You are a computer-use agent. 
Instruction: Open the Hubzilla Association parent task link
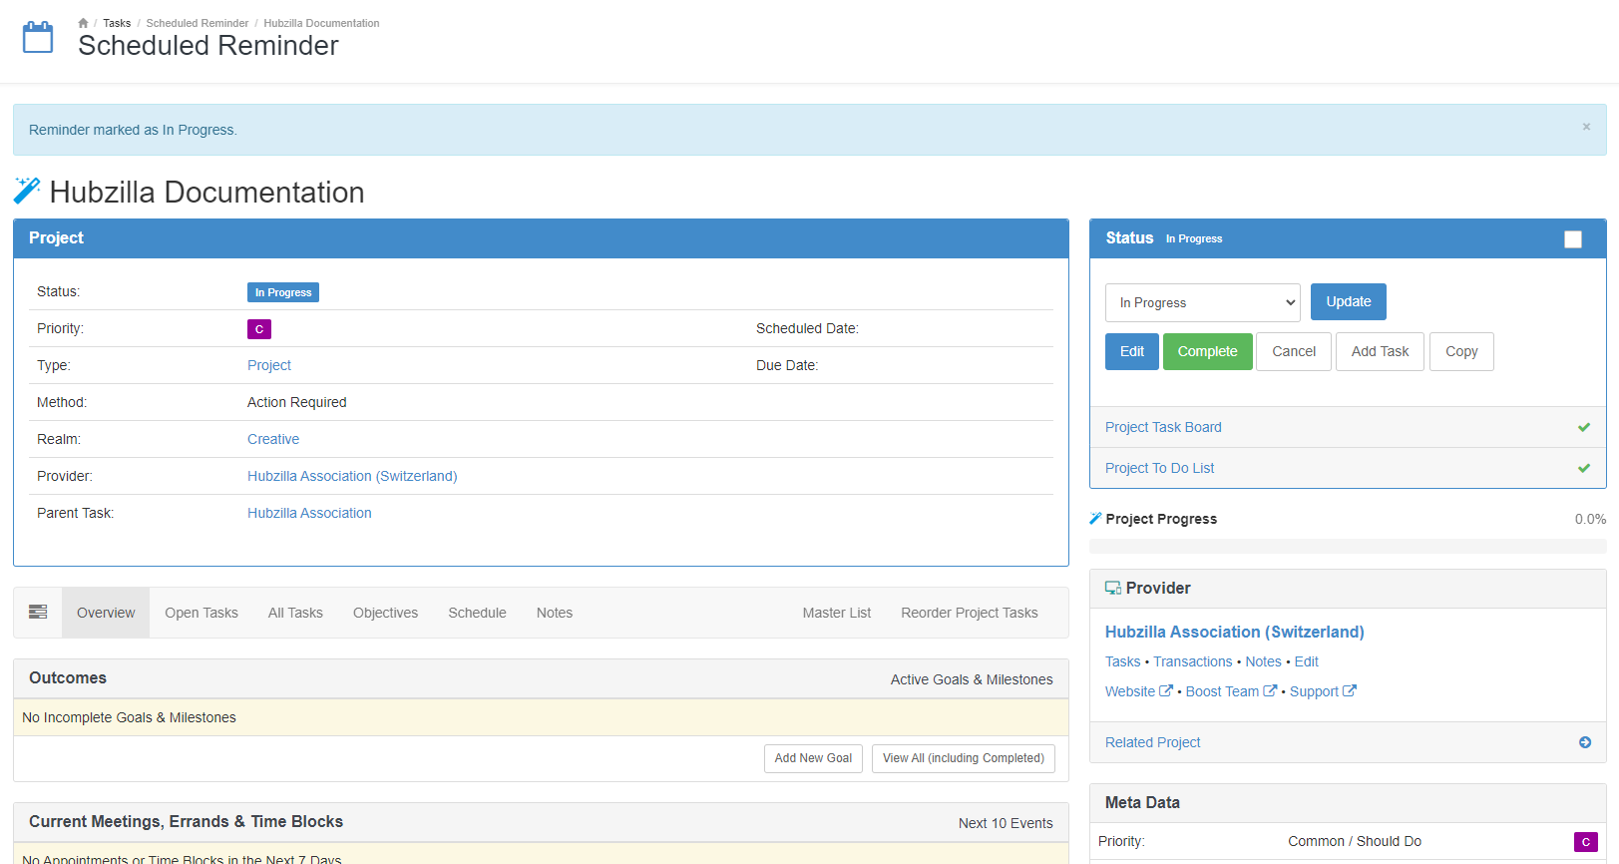point(309,513)
